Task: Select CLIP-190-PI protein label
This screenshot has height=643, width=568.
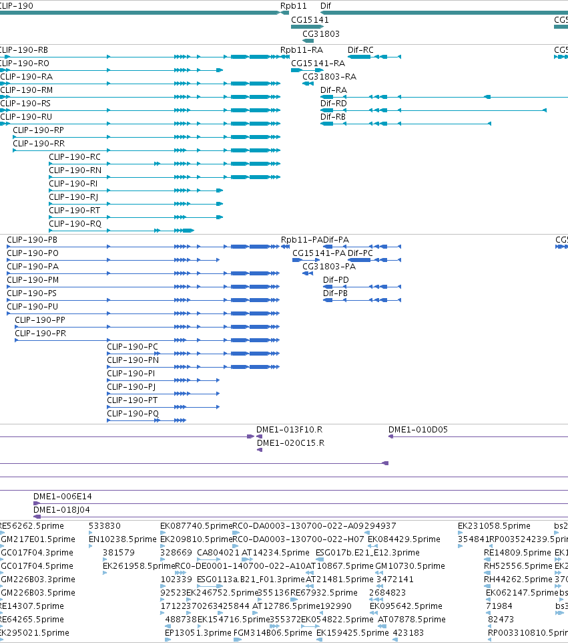Action: tap(131, 373)
